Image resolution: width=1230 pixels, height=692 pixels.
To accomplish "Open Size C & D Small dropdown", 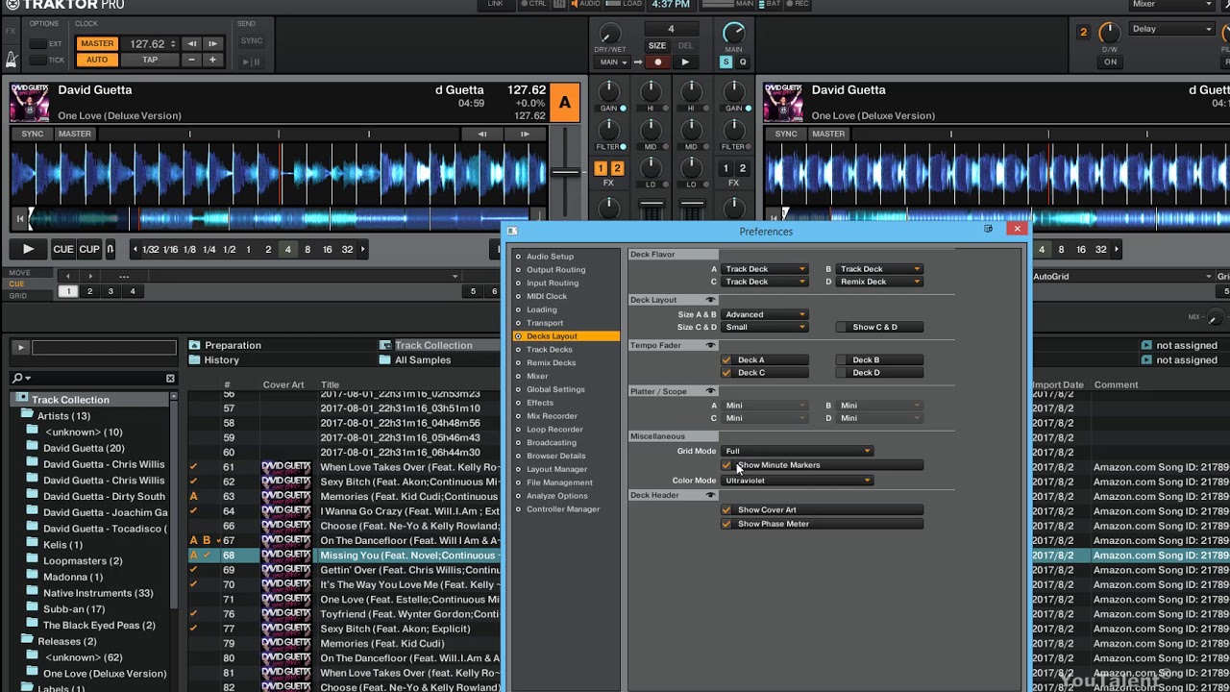I will 764,328.
